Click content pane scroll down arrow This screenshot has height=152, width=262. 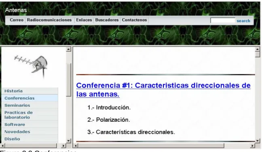tap(258, 141)
